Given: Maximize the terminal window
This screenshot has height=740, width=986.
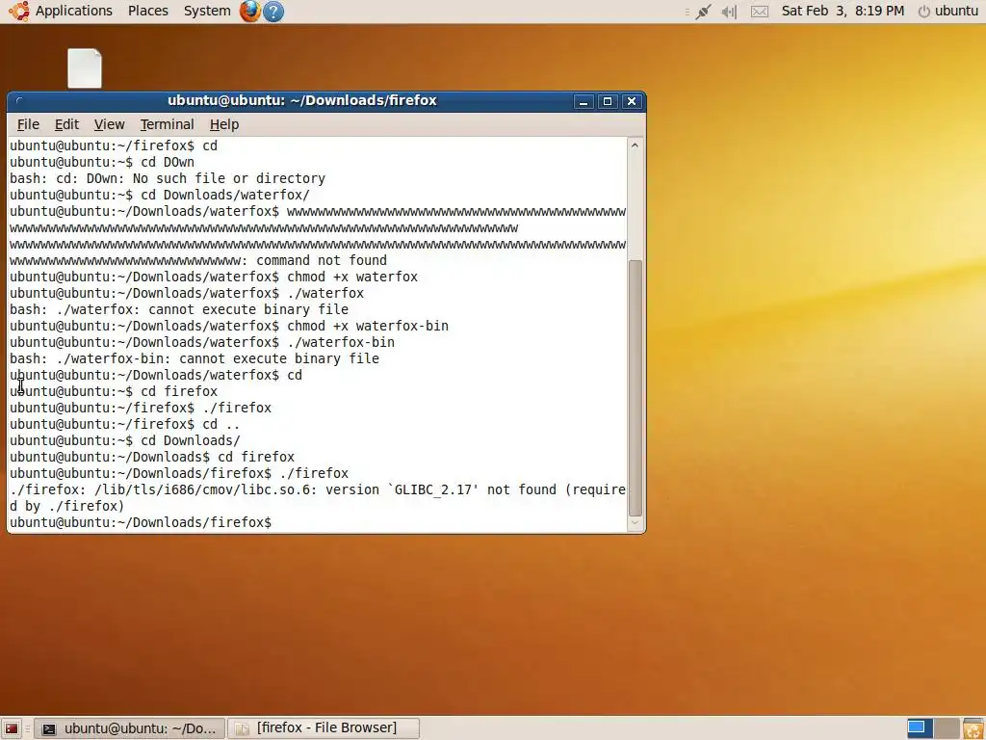Looking at the screenshot, I should (x=608, y=101).
